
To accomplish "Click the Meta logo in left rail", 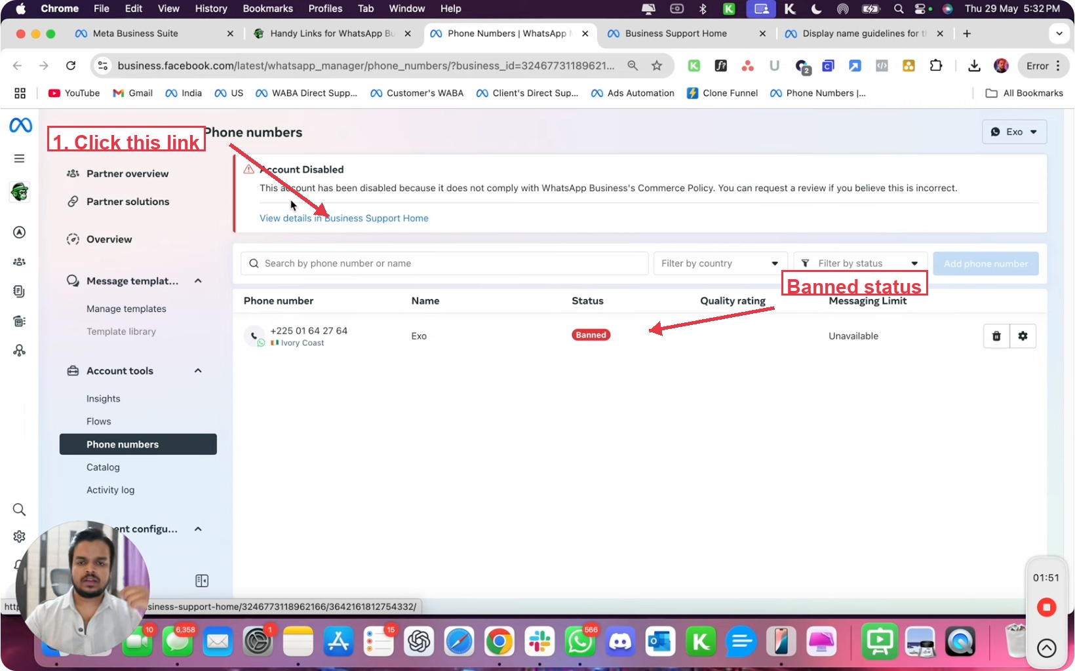I will point(20,125).
